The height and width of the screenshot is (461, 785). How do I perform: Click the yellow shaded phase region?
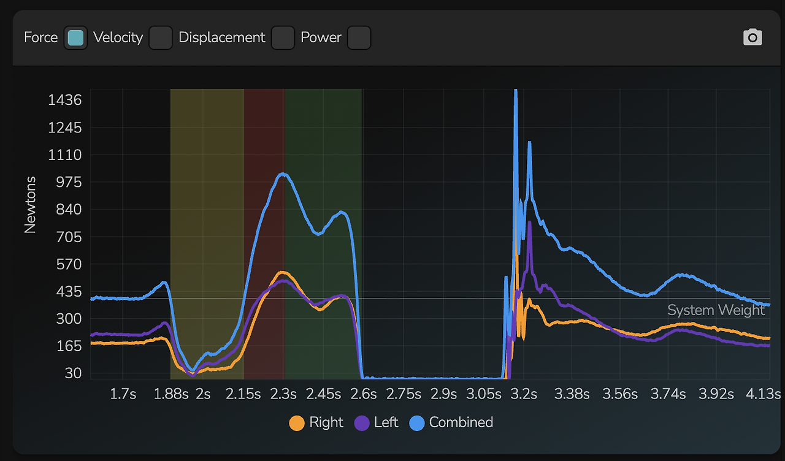point(207,234)
